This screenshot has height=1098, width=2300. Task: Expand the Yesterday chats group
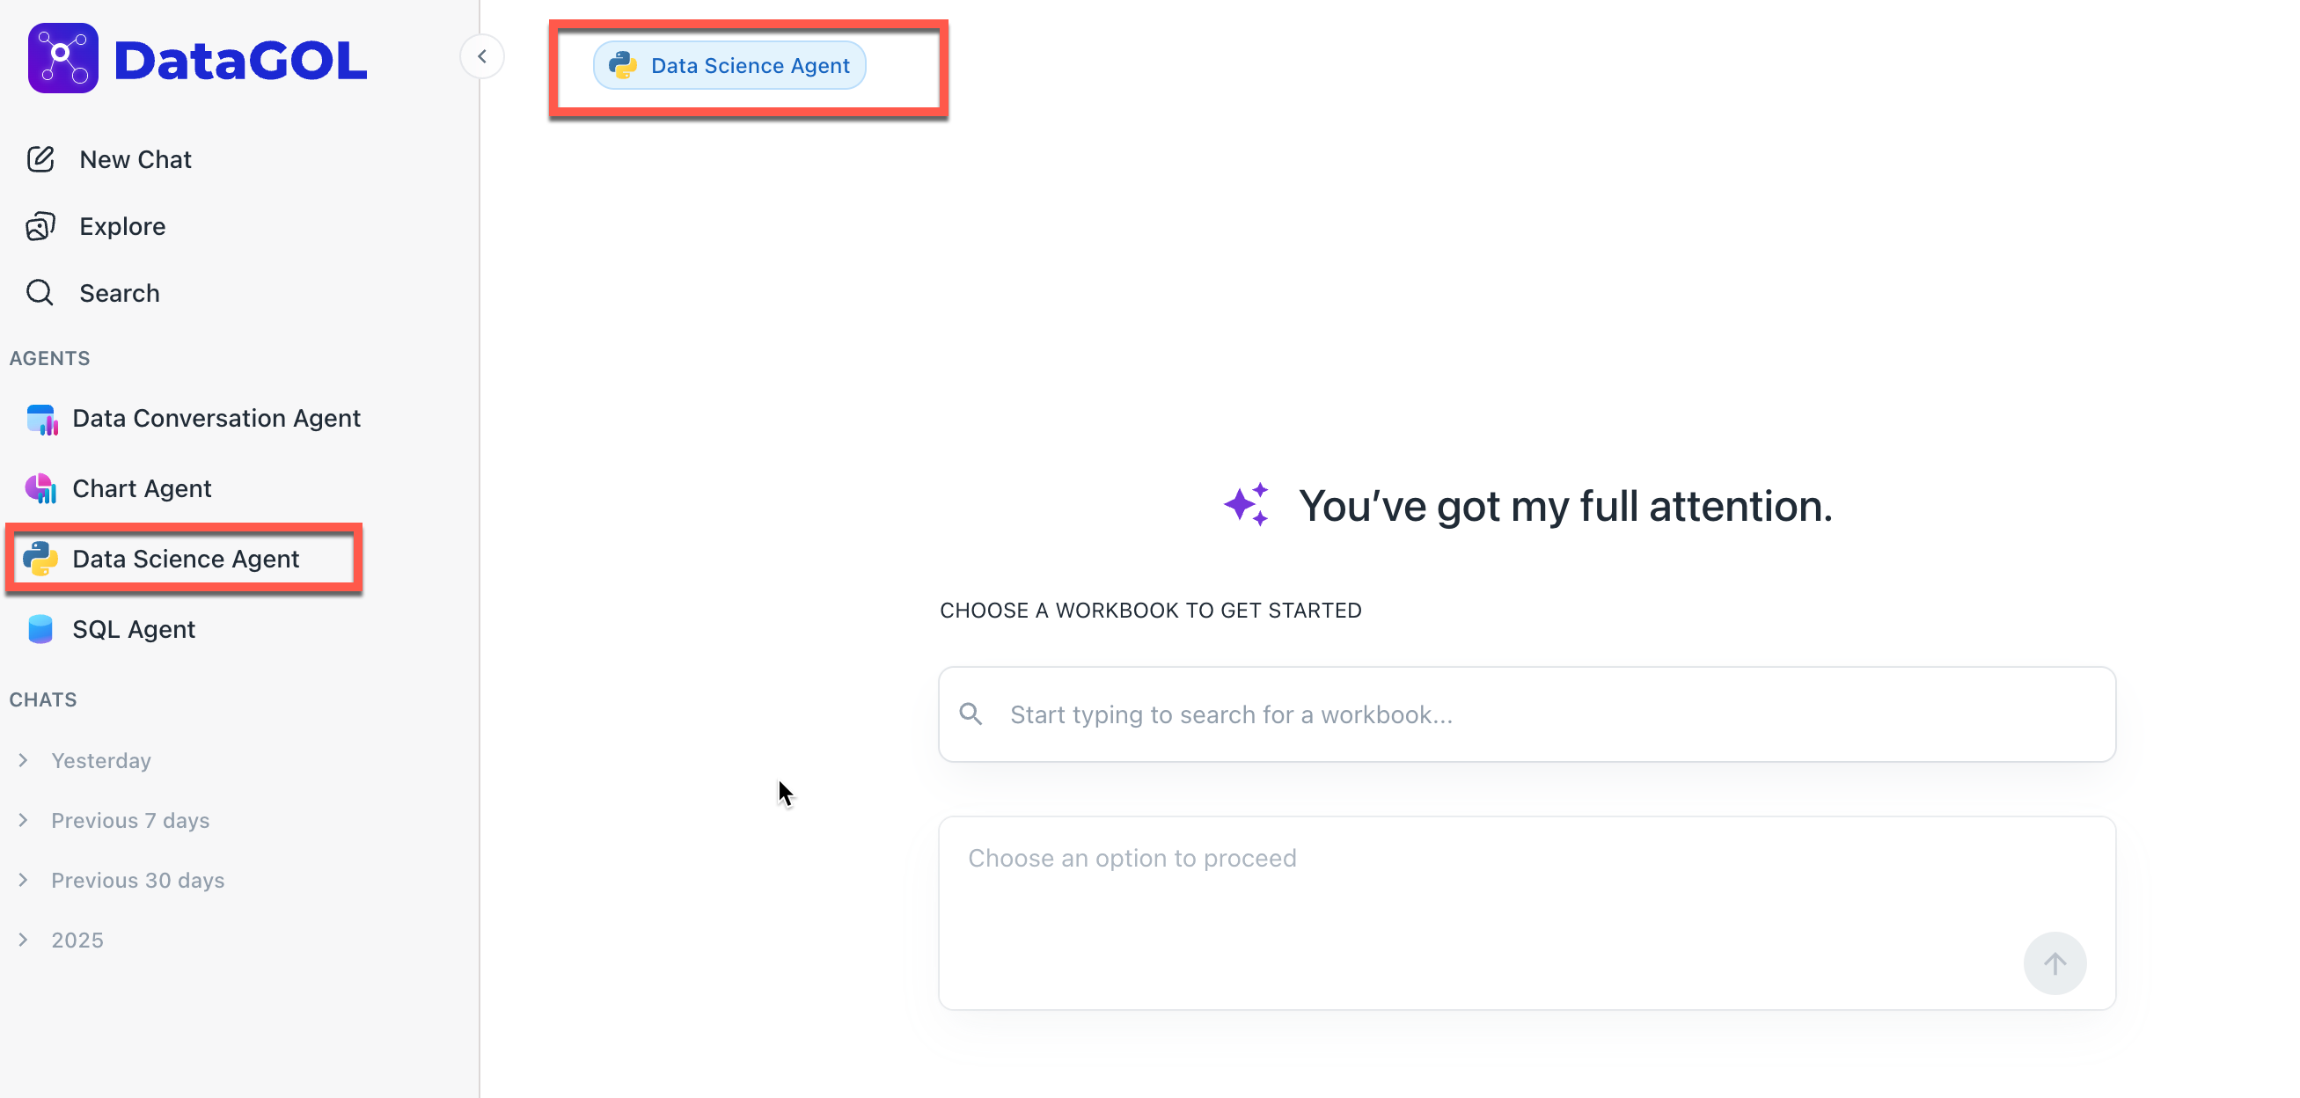tap(24, 760)
